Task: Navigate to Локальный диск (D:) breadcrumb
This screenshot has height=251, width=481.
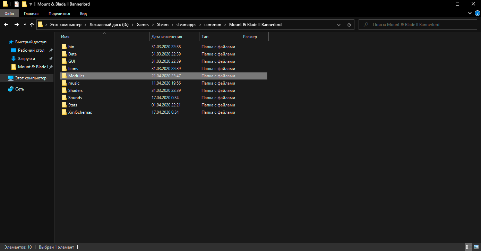Action: point(109,25)
